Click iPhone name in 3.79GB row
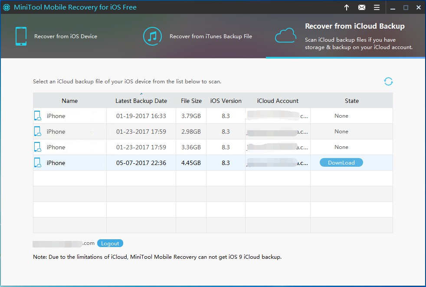426x287 pixels. point(56,116)
